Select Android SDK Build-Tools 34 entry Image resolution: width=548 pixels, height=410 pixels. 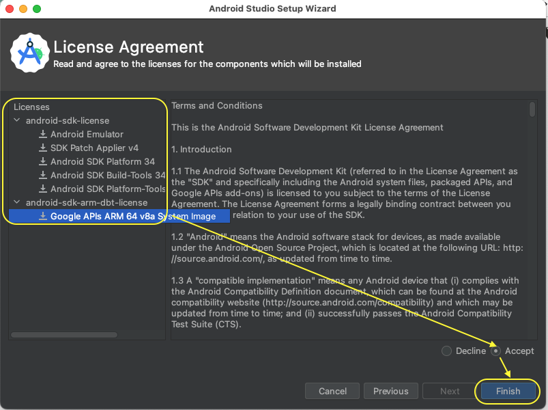click(108, 175)
